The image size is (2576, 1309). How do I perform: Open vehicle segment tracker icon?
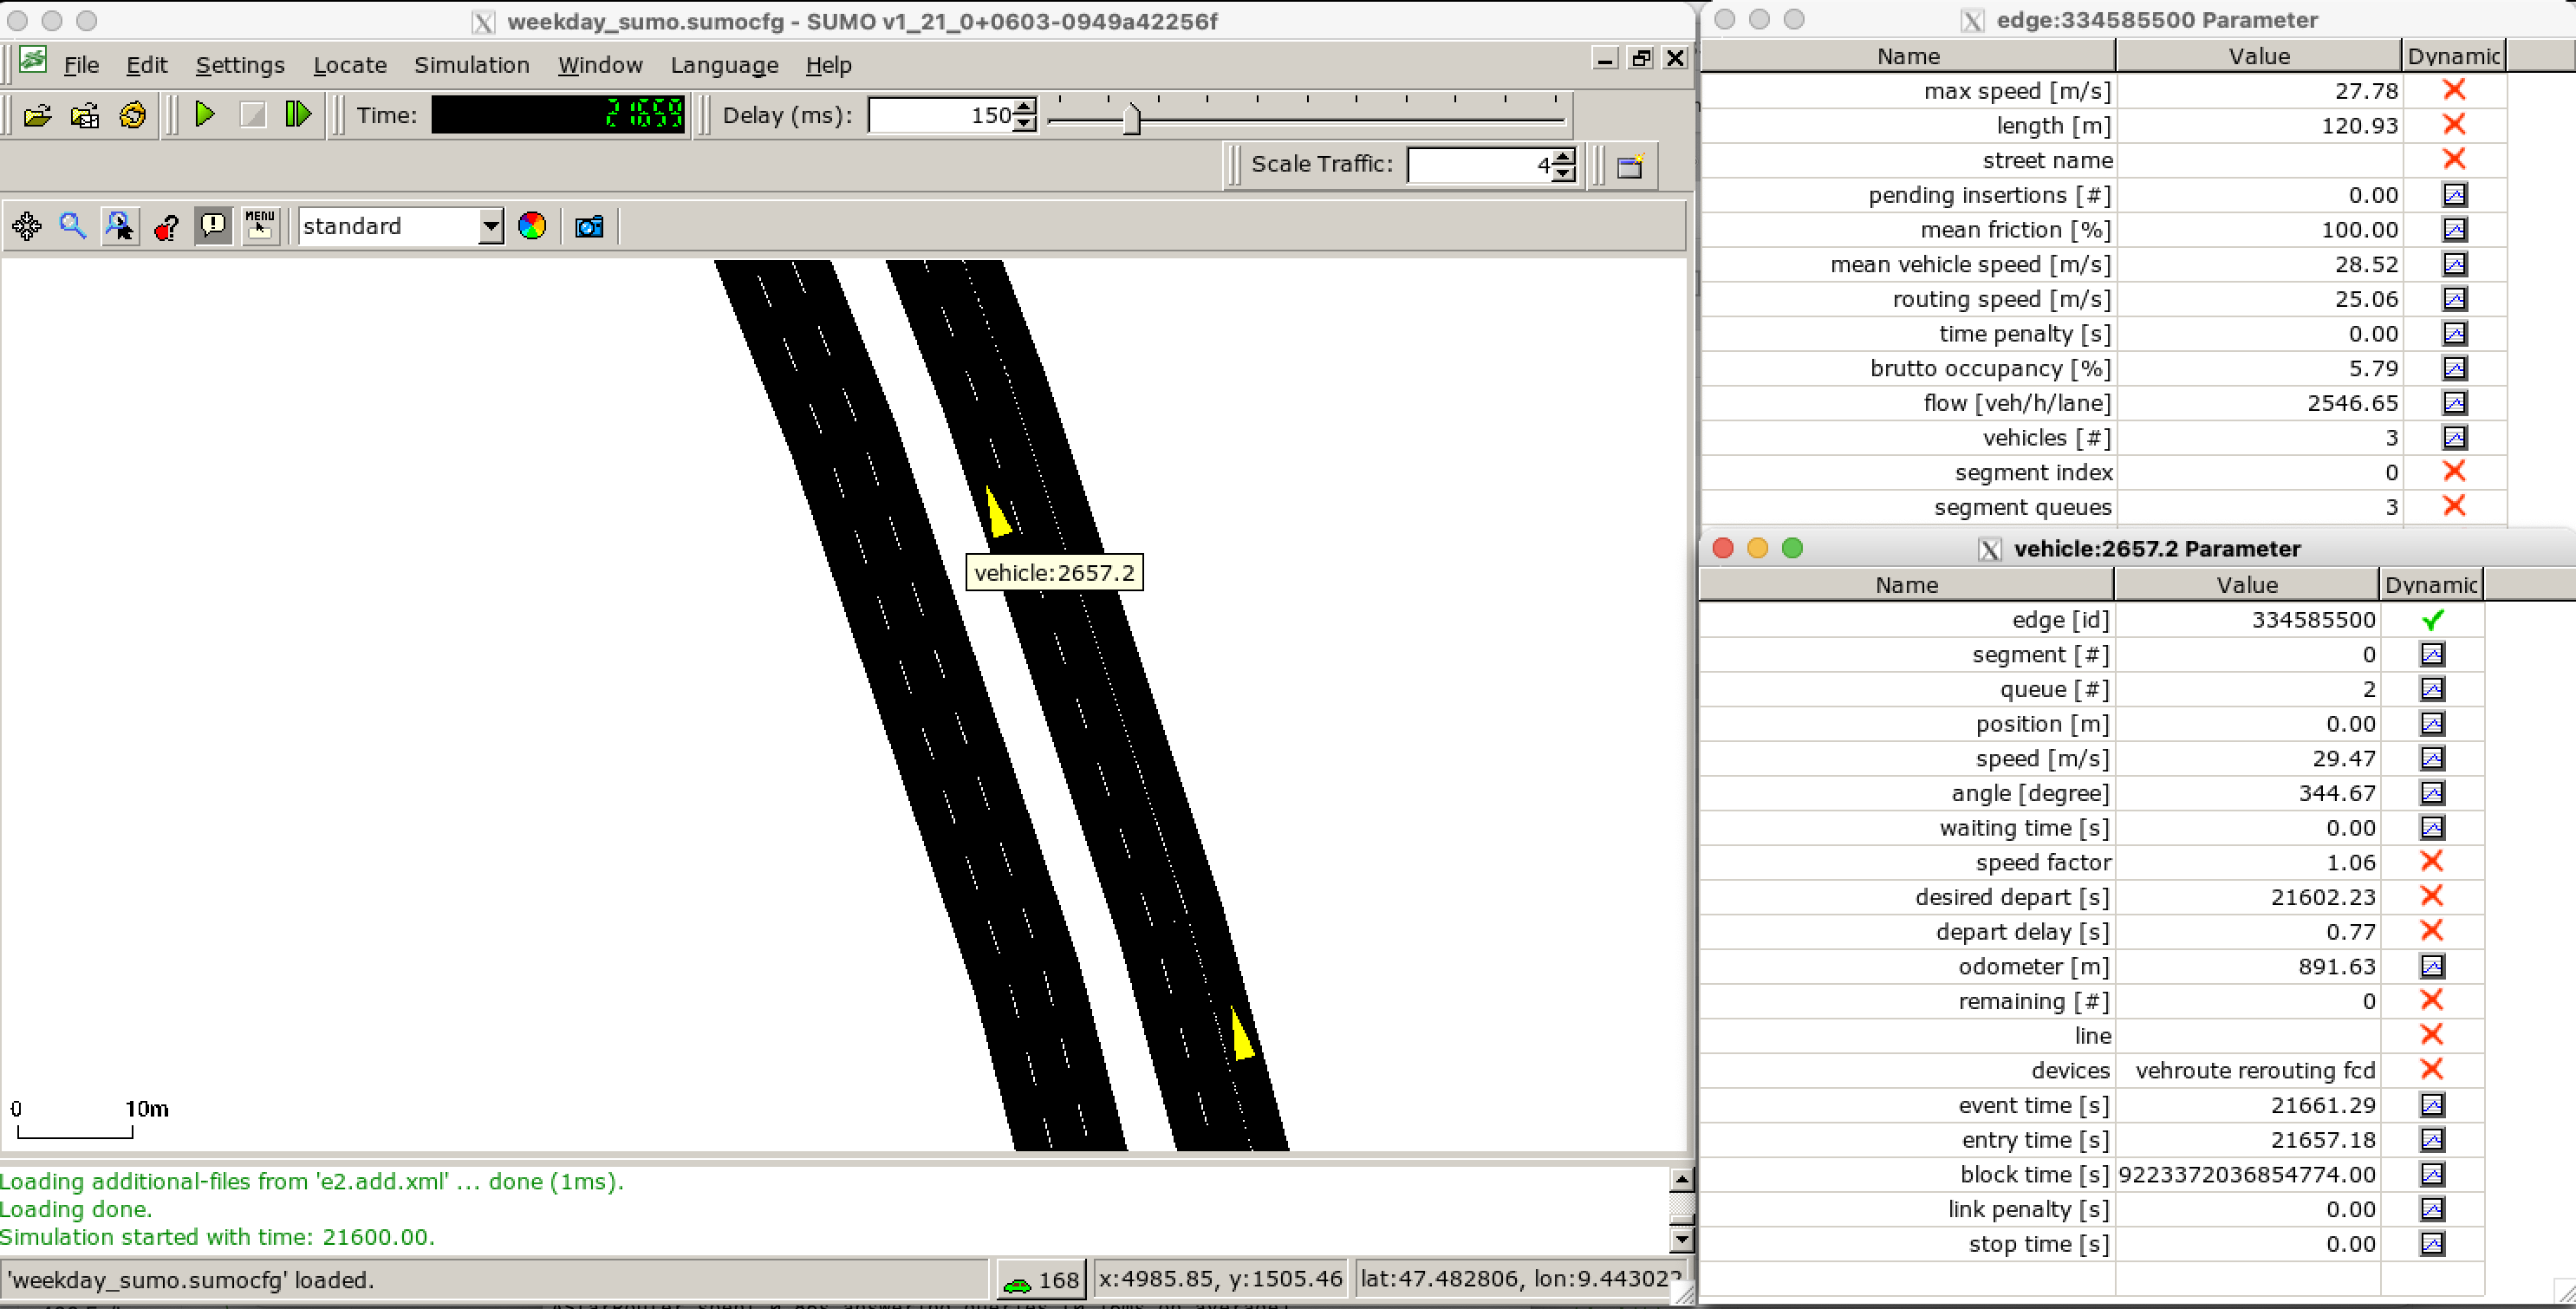pos(2432,654)
